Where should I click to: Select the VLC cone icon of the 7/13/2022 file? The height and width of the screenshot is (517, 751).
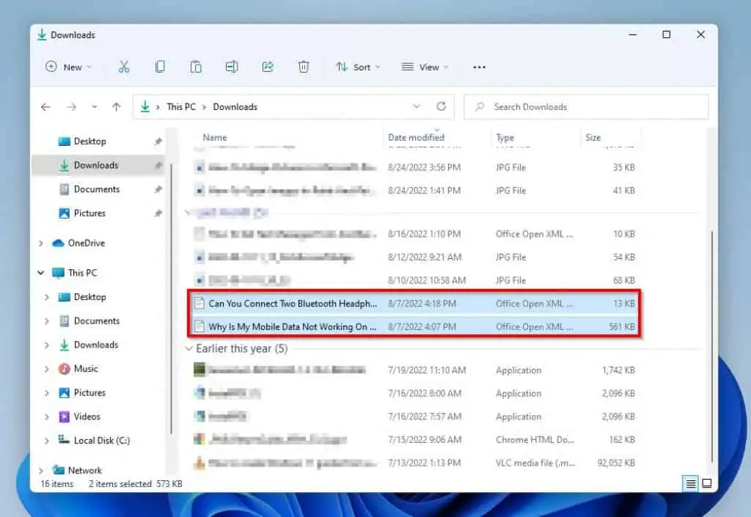coord(199,463)
